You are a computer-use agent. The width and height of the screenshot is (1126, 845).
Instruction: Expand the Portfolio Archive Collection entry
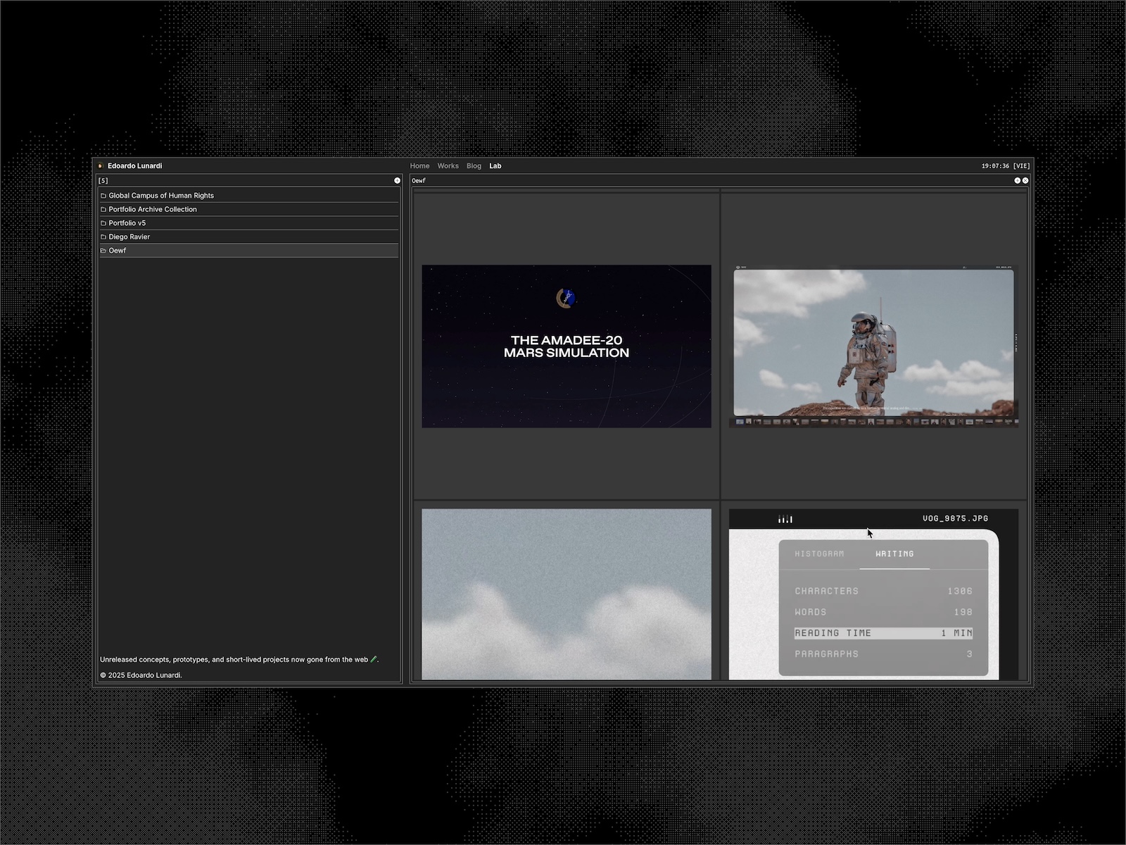pos(153,209)
